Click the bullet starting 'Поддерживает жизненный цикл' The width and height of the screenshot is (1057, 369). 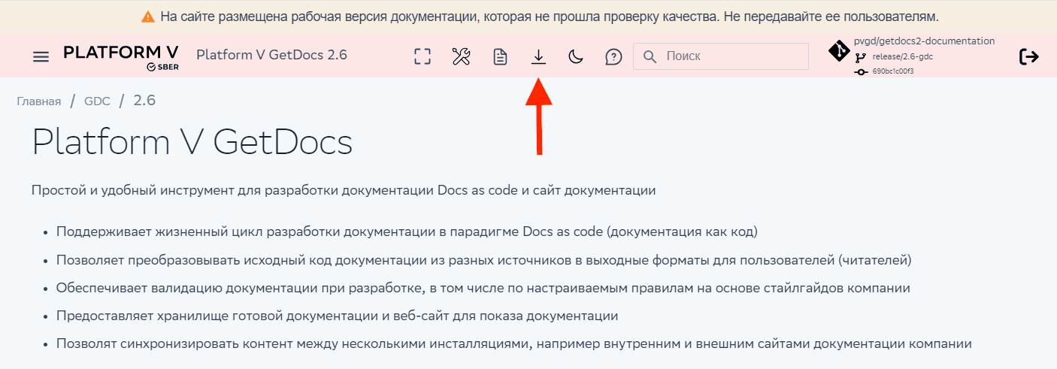tap(407, 231)
